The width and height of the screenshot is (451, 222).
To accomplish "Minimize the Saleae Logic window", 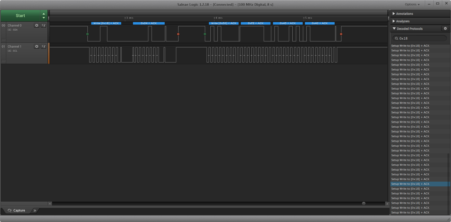I will point(429,4).
